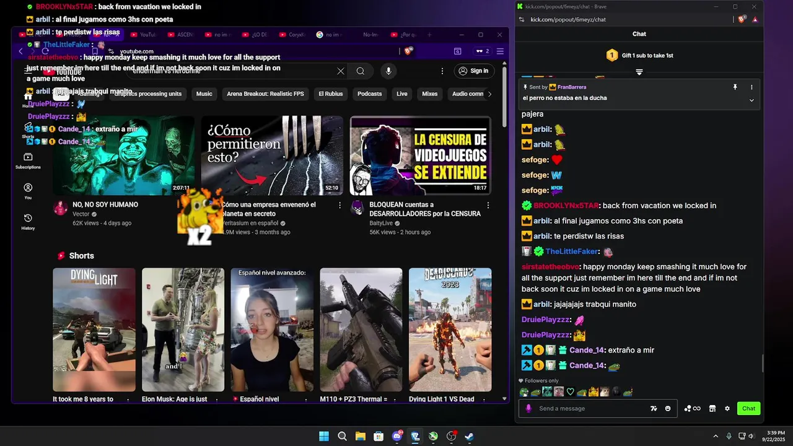The height and width of the screenshot is (446, 793).
Task: Open the Dying Light short thumbnail
Action: [x=94, y=330]
